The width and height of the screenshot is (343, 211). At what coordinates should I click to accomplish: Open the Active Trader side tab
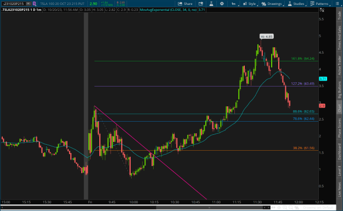pyautogui.click(x=340, y=65)
